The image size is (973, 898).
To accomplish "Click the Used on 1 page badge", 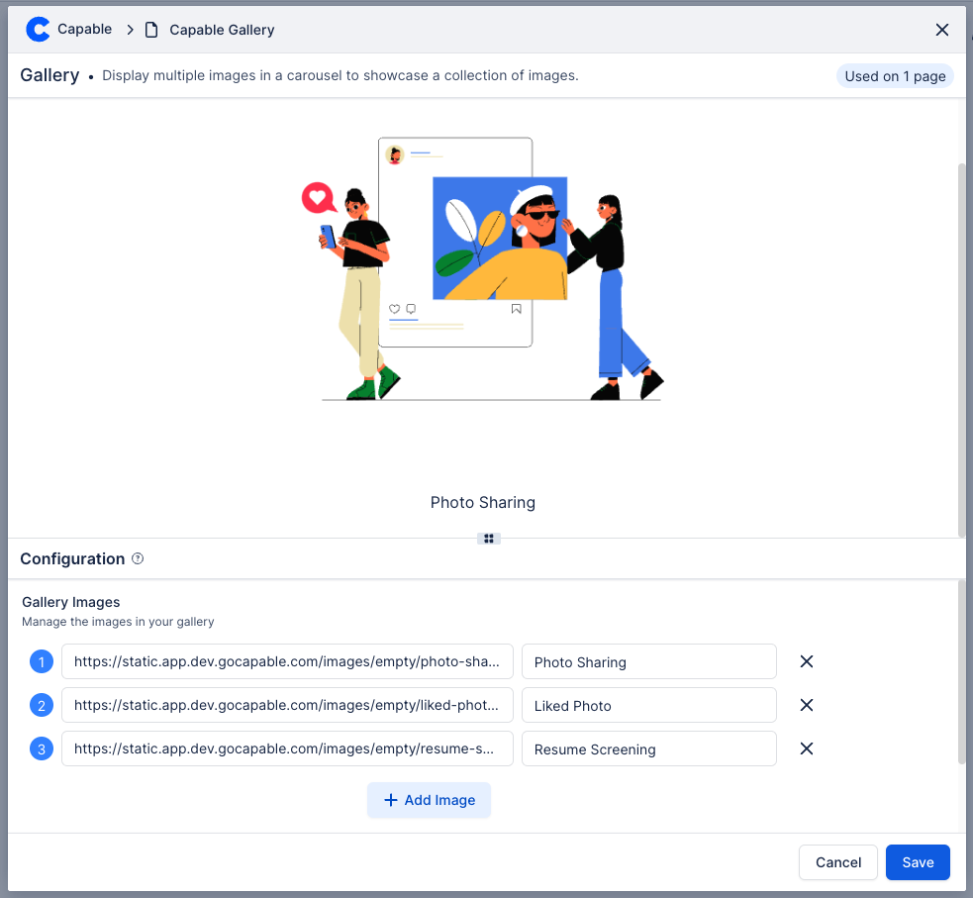I will pos(895,76).
